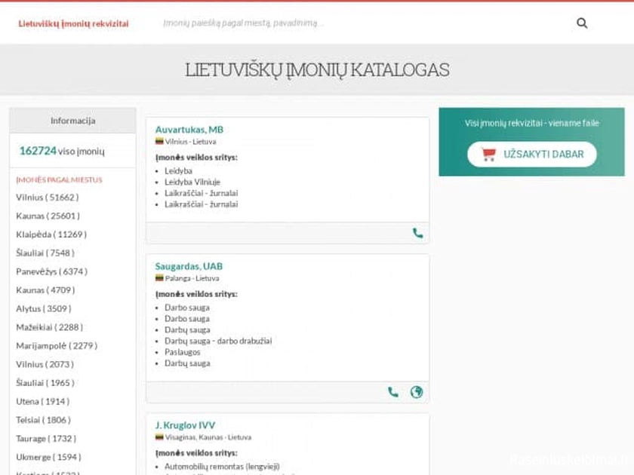The image size is (634, 475).
Task: Click Visaginas, Kaunas - Lietuva location text
Action: 208,437
